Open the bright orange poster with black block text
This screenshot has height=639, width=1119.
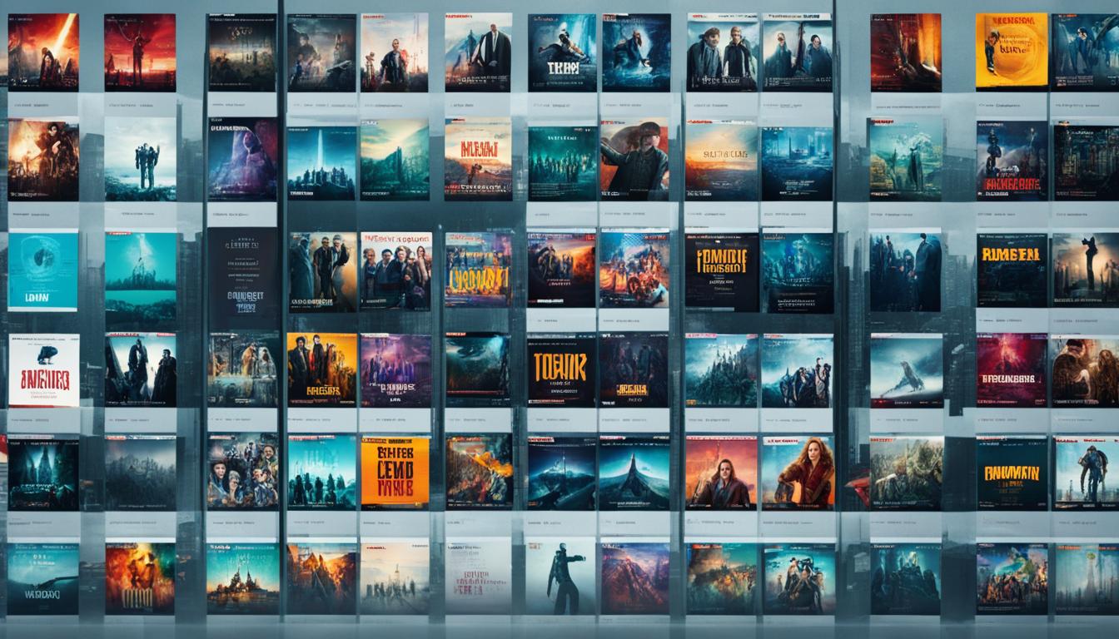click(395, 472)
